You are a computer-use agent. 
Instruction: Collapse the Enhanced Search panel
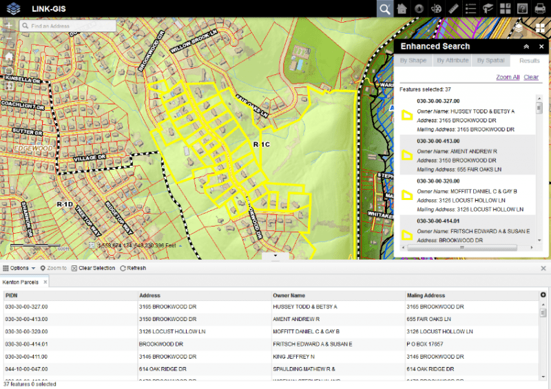coord(526,47)
